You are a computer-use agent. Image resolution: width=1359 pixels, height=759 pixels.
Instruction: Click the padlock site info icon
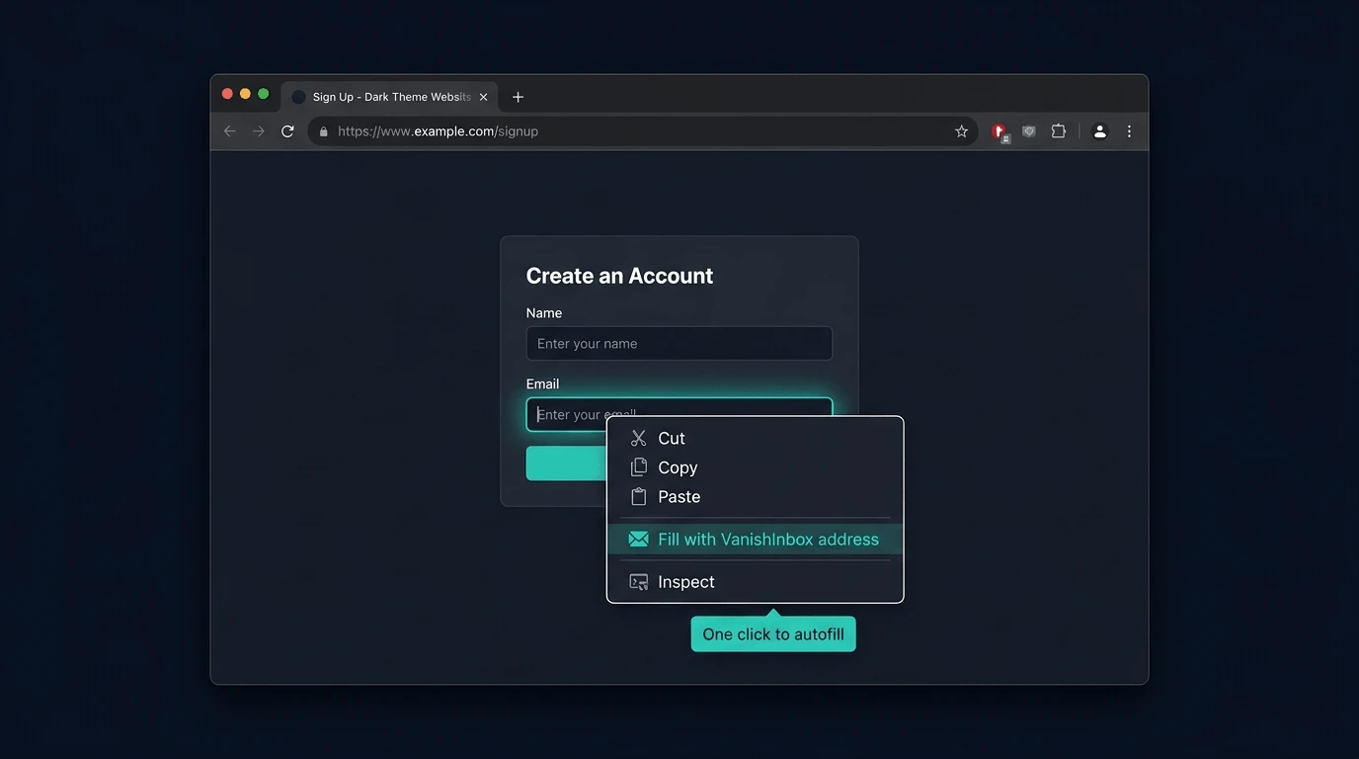[x=323, y=131]
